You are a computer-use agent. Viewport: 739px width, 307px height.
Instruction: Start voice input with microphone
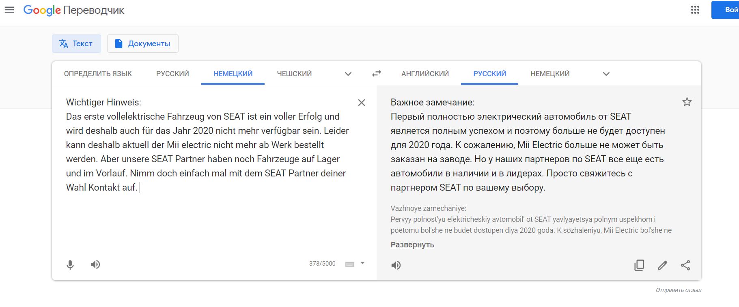[70, 265]
